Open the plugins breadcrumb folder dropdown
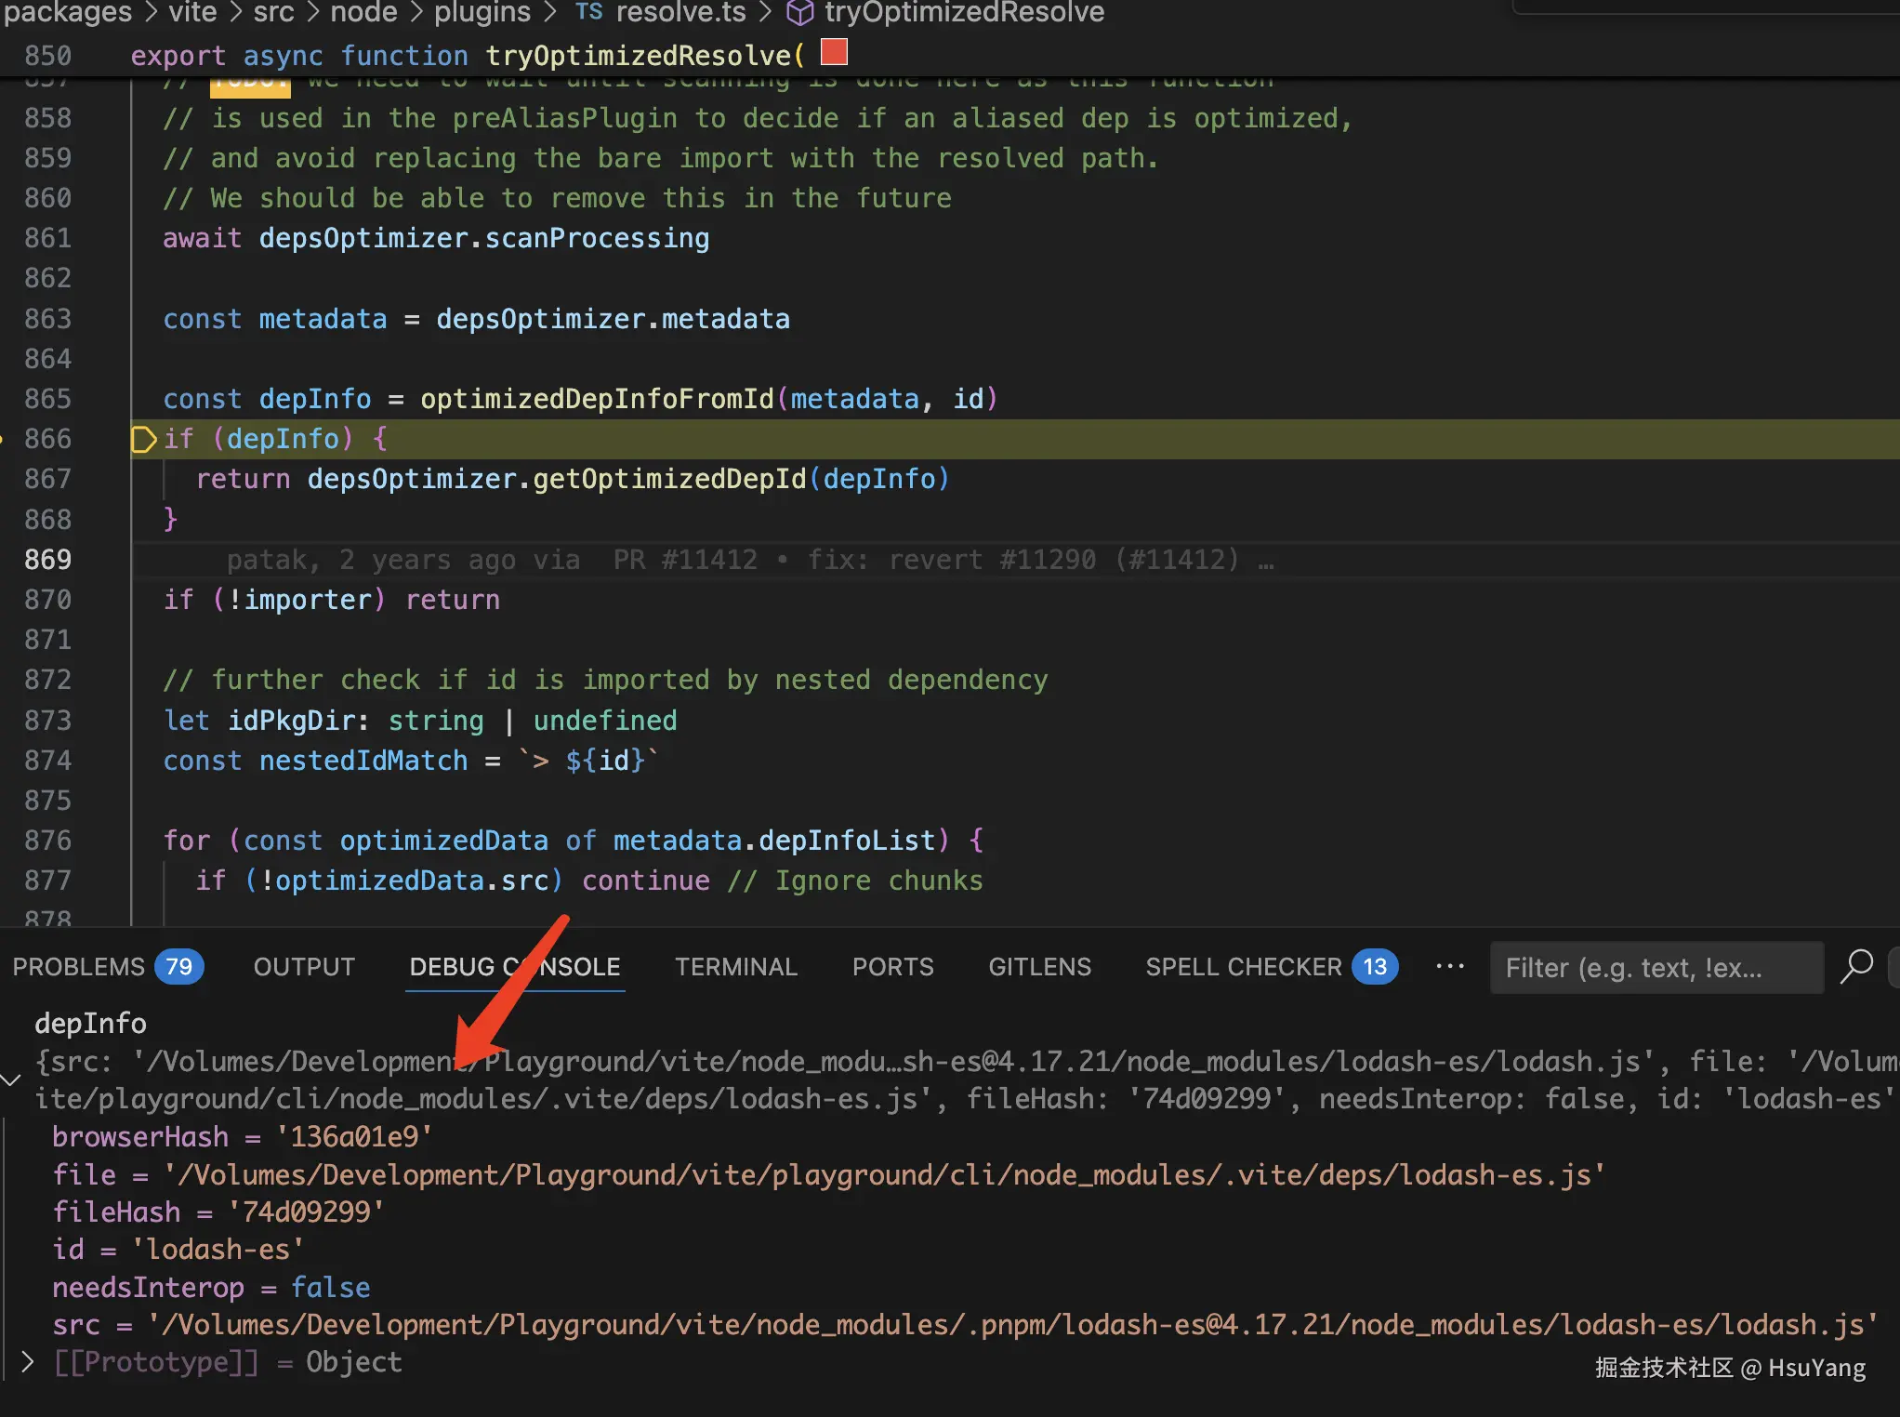 pos(482,12)
